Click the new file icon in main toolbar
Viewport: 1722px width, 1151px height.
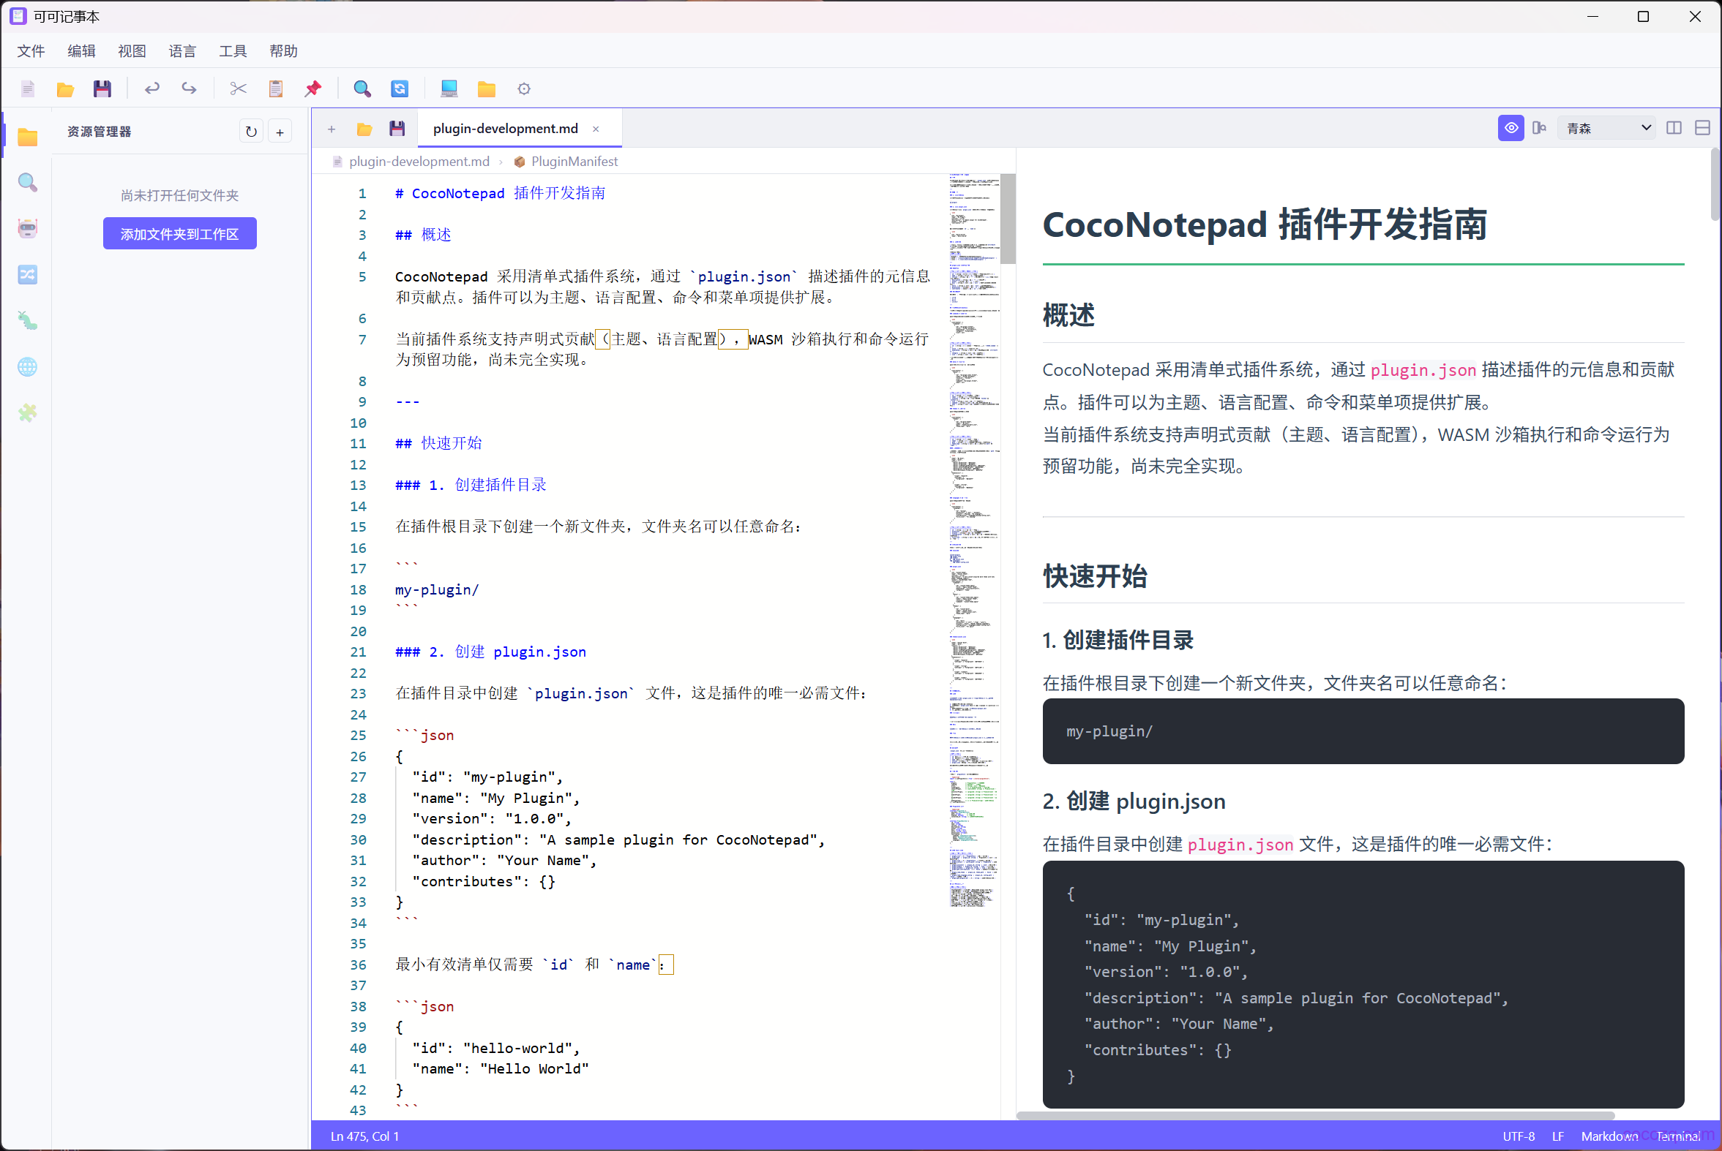point(28,88)
